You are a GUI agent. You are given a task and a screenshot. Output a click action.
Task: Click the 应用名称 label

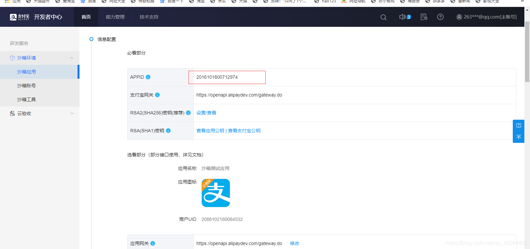[187, 168]
